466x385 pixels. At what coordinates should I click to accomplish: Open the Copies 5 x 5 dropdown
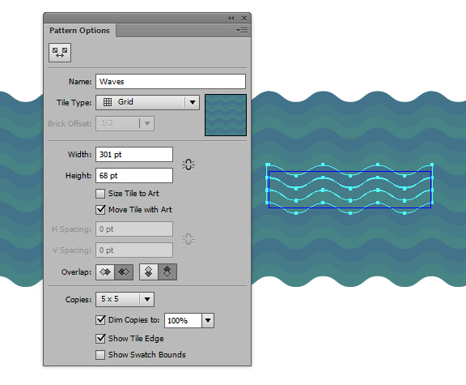[125, 299]
